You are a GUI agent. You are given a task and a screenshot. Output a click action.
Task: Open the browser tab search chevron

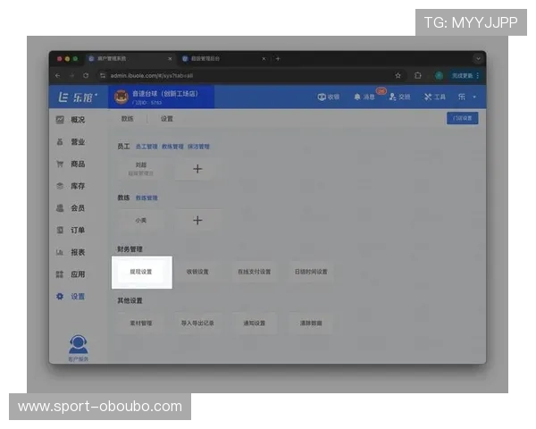tap(478, 59)
